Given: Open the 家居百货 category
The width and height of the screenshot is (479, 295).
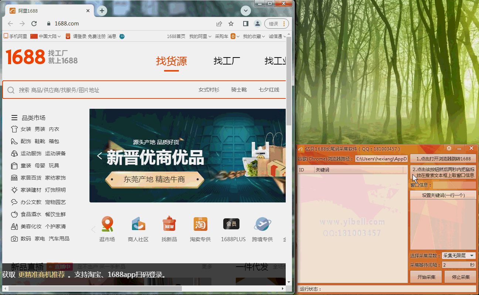Looking at the screenshot, I should 31,178.
